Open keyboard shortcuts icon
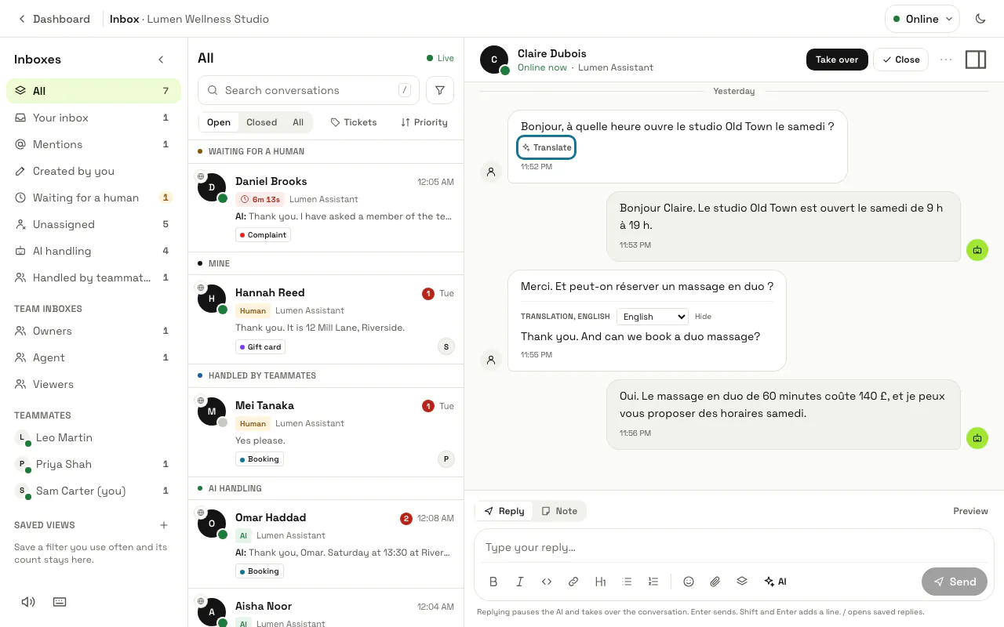The height and width of the screenshot is (627, 1004). [x=60, y=602]
